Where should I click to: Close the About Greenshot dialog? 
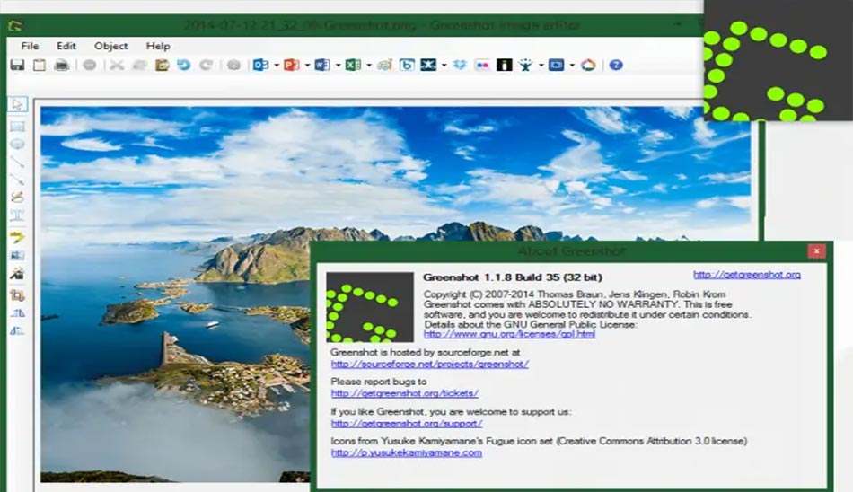(816, 250)
